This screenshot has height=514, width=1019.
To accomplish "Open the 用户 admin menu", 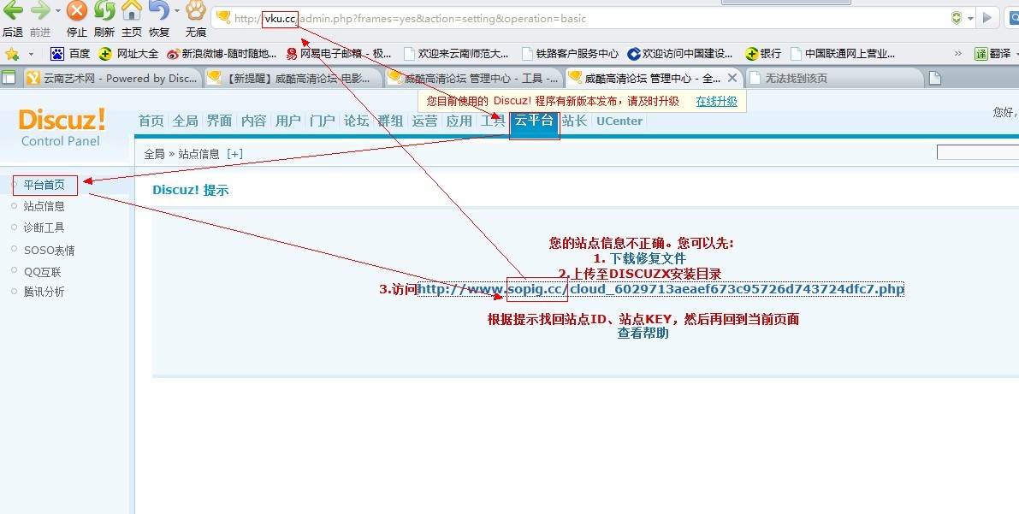I will [287, 121].
